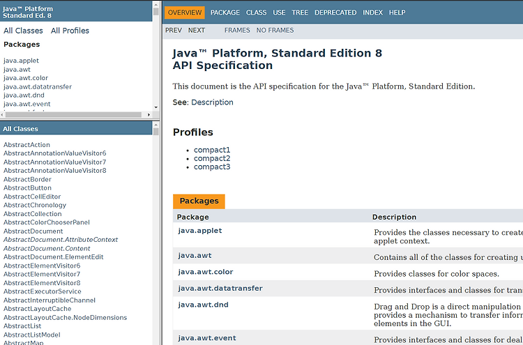Open the AbstractAnnotationValueVisitor6 class
The height and width of the screenshot is (345, 523).
click(x=54, y=153)
